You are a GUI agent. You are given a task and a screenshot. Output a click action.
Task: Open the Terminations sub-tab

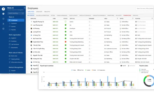[x=127, y=15]
